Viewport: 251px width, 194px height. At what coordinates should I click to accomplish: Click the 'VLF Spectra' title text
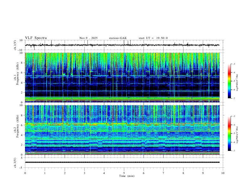(36, 38)
